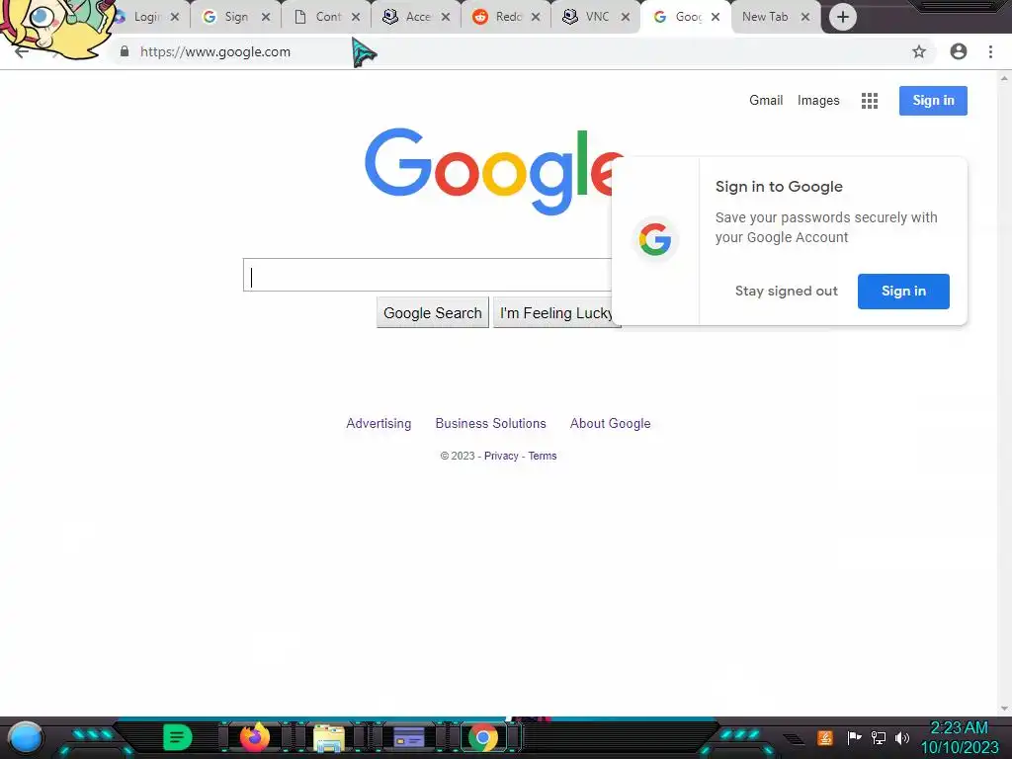Click the Google logo

(x=494, y=171)
